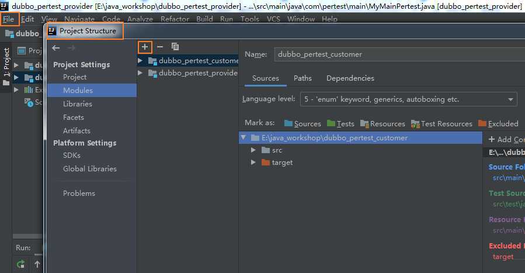Screen dimensions: 525x273
Task: Open the Run menu
Action: coord(227,19)
